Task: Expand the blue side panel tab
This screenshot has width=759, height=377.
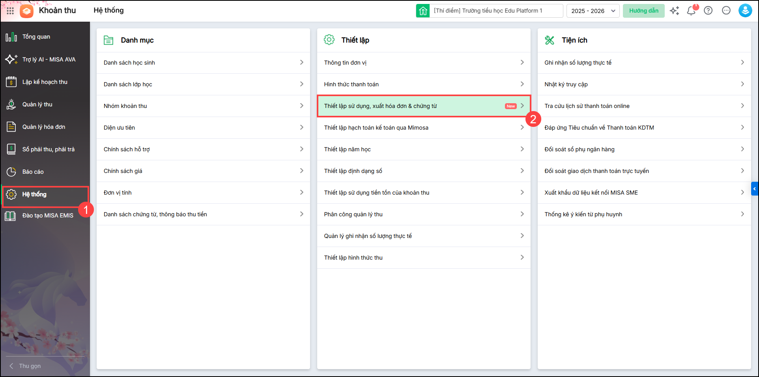Action: point(754,189)
